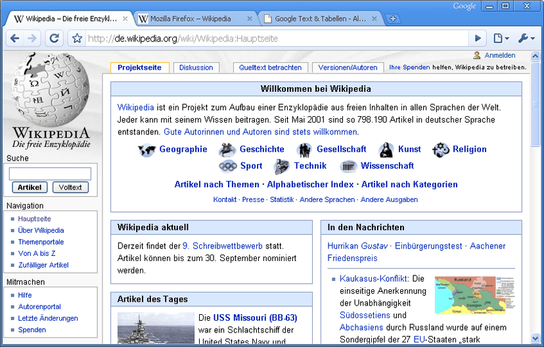Open a new tab with the plus button
Screen dimensions: 544x347
393,19
